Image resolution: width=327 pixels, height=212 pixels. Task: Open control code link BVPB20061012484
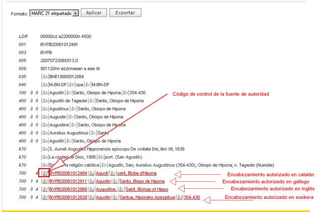(68, 174)
